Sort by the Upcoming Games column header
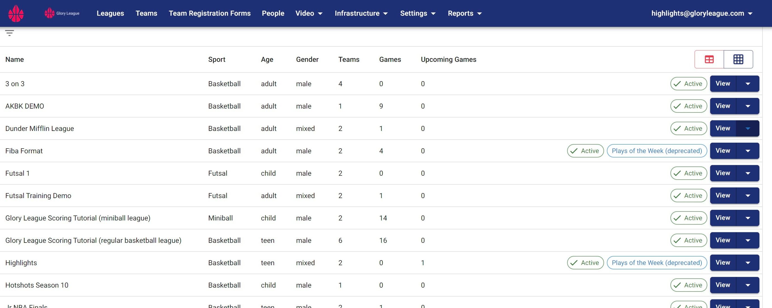 pos(448,59)
